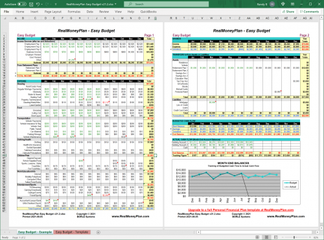
Task: Open the file name dropdown in title bar
Action: coord(115,4)
